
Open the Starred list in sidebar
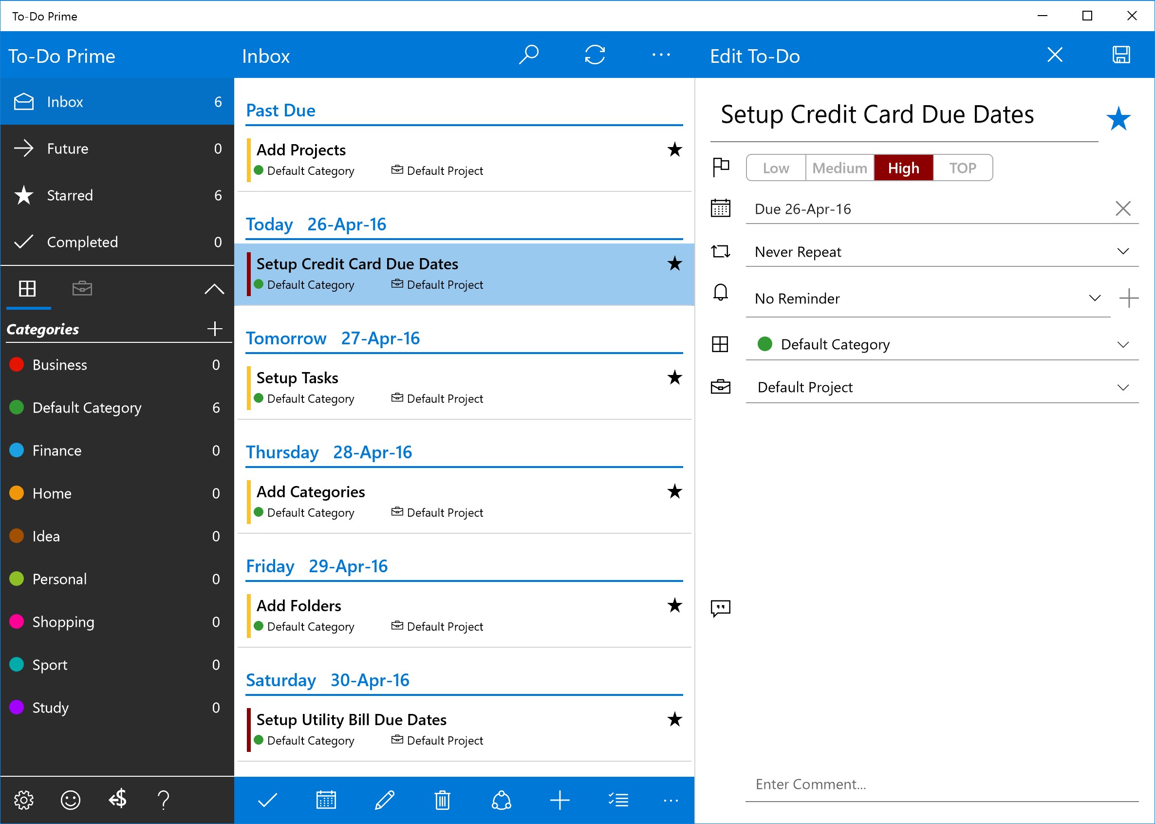coord(70,195)
